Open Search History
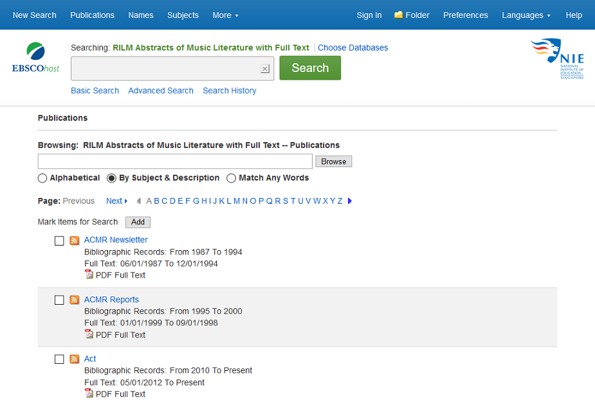595x405 pixels. pyautogui.click(x=230, y=91)
